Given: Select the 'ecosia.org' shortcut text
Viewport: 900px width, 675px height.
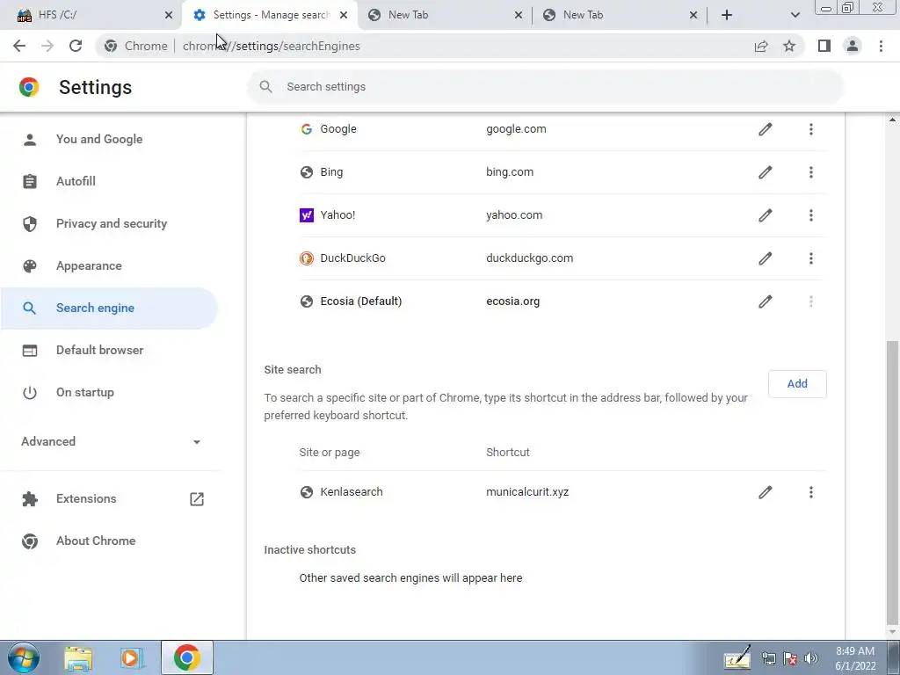Looking at the screenshot, I should (x=512, y=301).
